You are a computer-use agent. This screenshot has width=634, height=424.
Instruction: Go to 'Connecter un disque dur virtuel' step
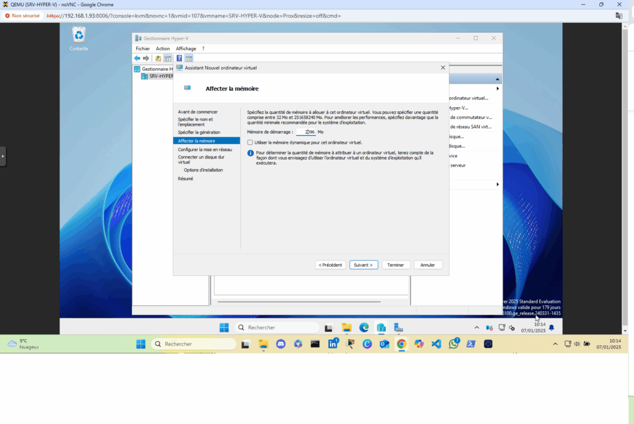(201, 160)
